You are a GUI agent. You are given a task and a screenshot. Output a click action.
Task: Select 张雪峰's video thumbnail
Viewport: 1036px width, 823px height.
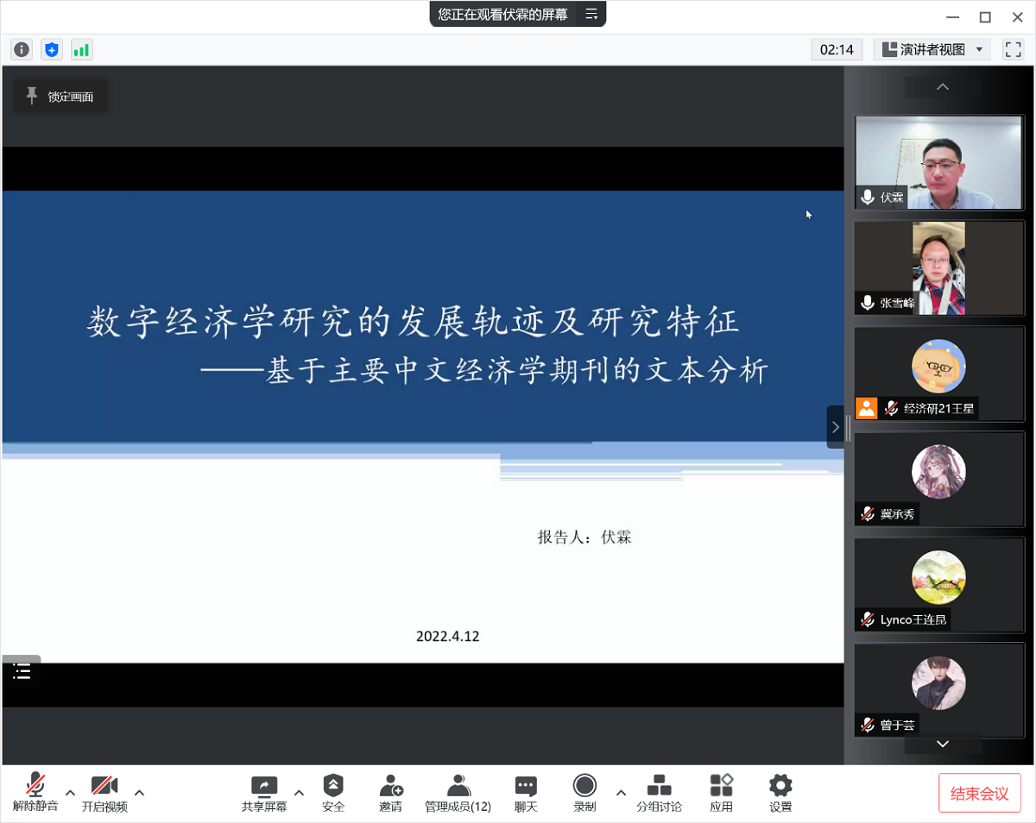(x=938, y=268)
